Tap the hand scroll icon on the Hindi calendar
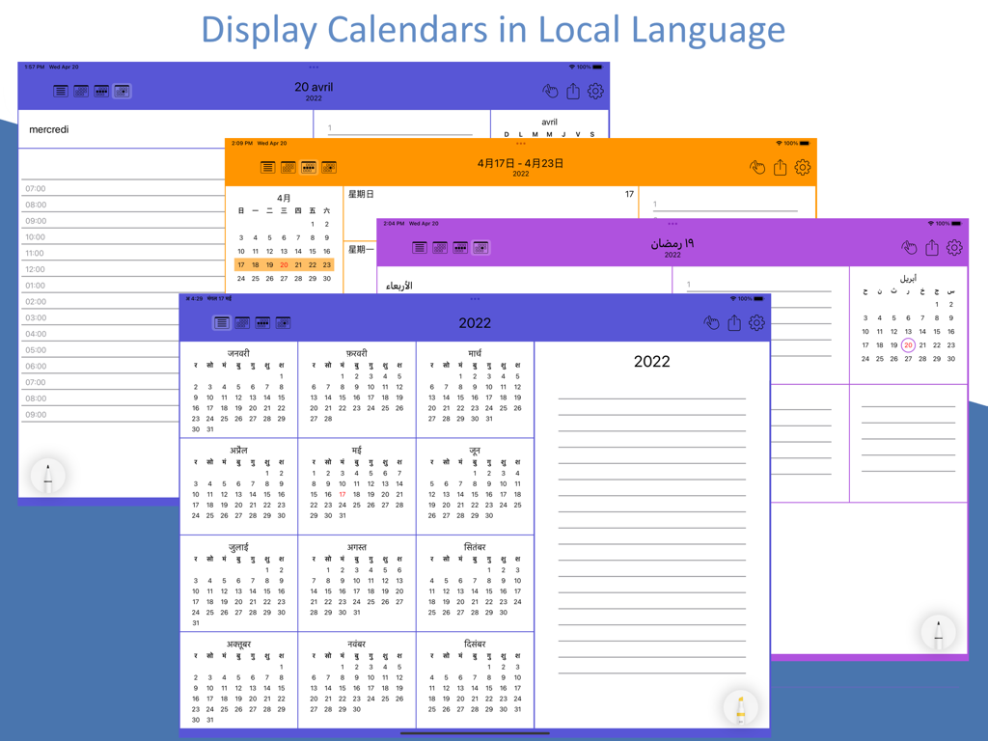Image resolution: width=988 pixels, height=741 pixels. pos(711,322)
